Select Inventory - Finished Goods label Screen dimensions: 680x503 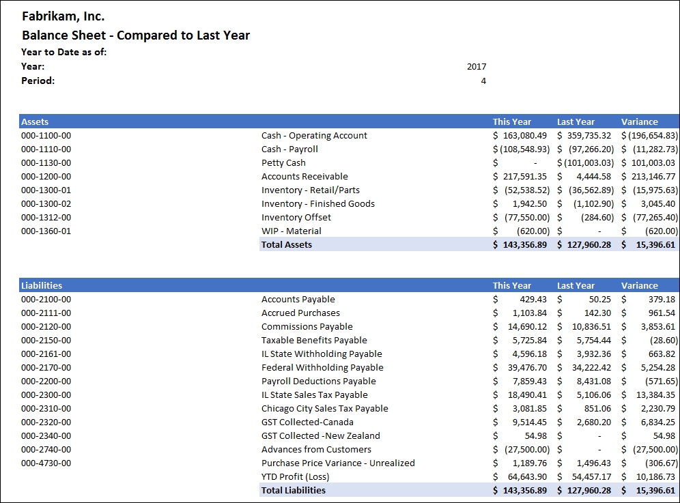point(318,204)
